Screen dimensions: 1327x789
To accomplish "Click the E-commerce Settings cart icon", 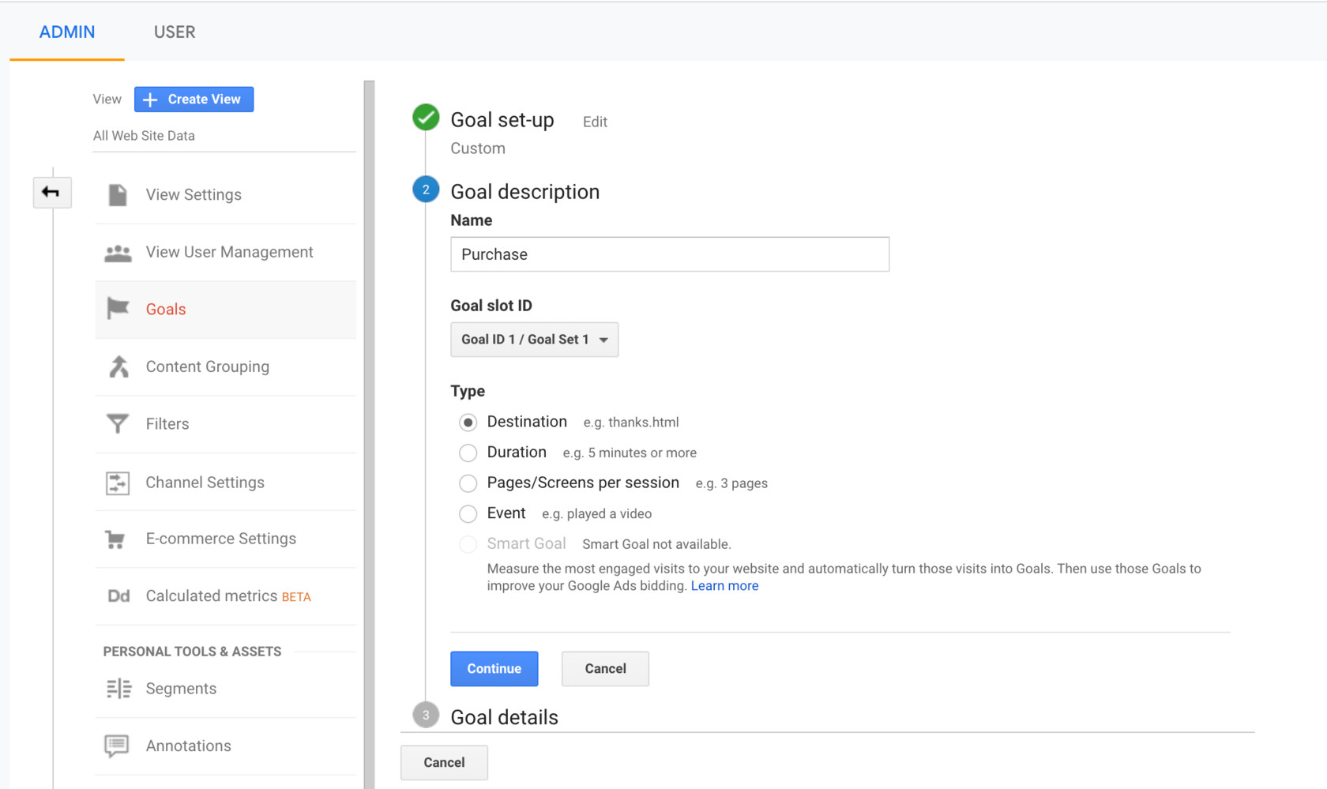I will (x=115, y=539).
